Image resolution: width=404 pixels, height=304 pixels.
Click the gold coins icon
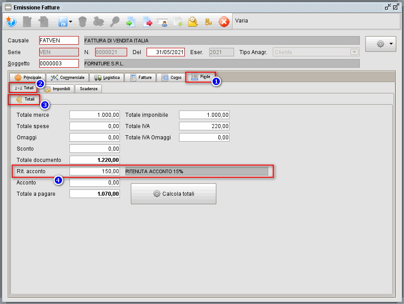[208, 22]
